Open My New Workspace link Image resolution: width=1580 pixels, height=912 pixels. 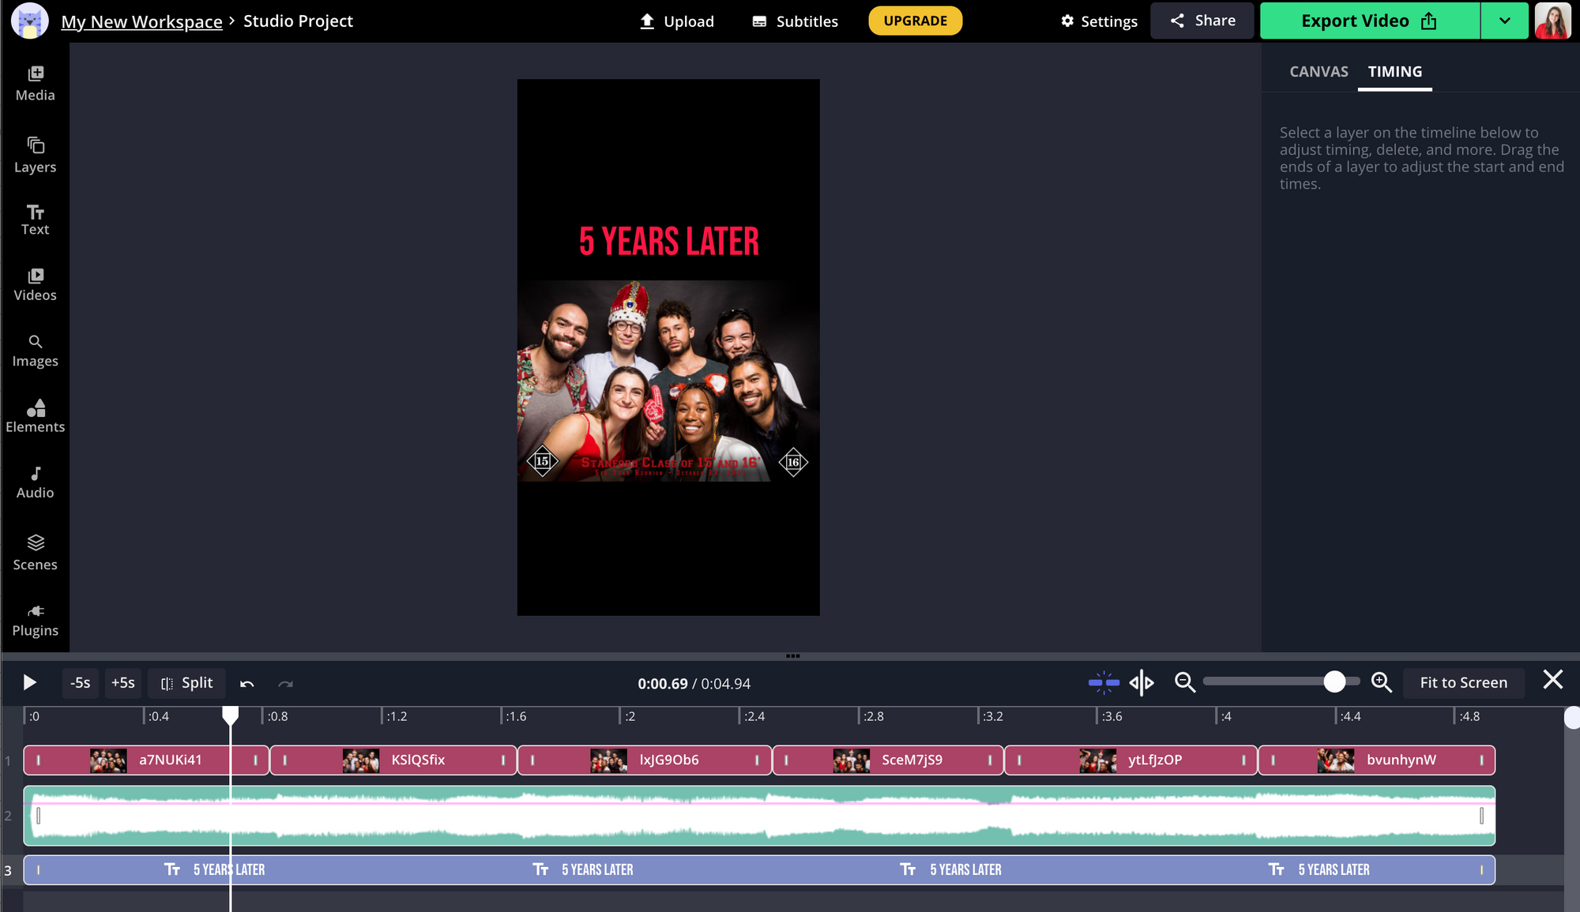141,21
